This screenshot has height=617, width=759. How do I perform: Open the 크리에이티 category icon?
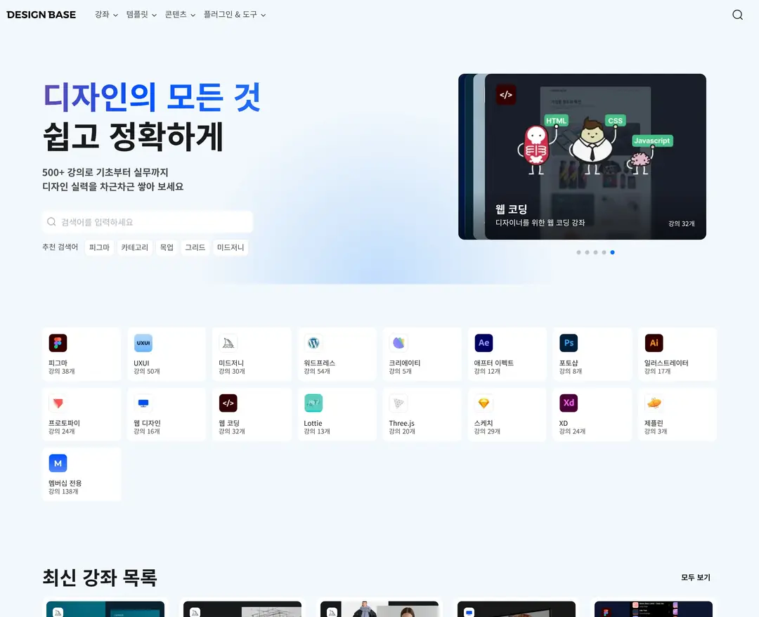[398, 343]
